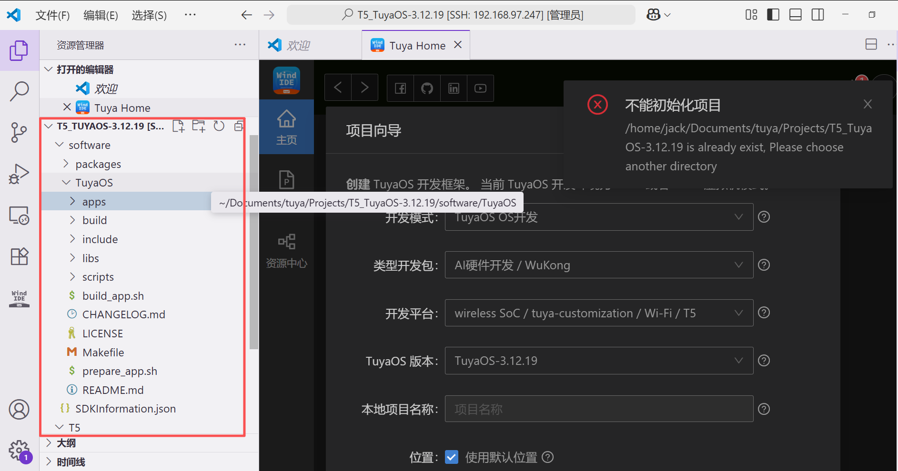Open Source Control view
898x471 pixels.
(x=19, y=132)
